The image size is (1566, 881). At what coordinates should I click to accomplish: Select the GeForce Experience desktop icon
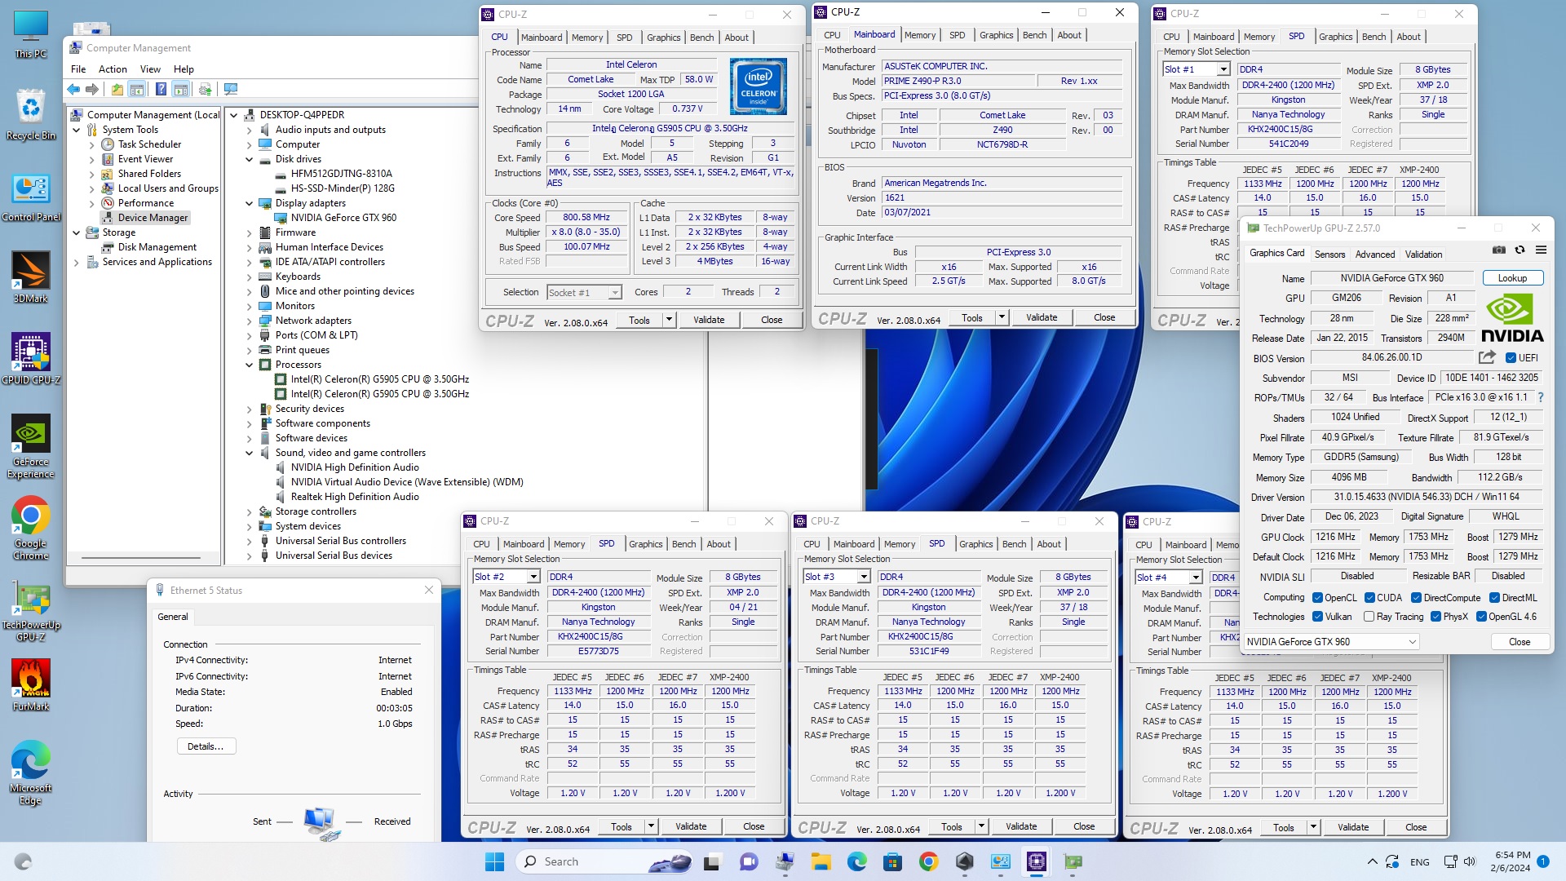[x=30, y=446]
